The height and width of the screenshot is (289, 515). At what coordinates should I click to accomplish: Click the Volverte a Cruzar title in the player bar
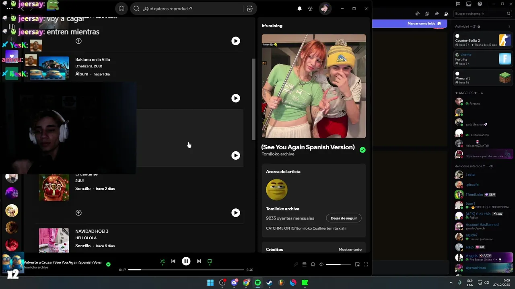pyautogui.click(x=62, y=262)
